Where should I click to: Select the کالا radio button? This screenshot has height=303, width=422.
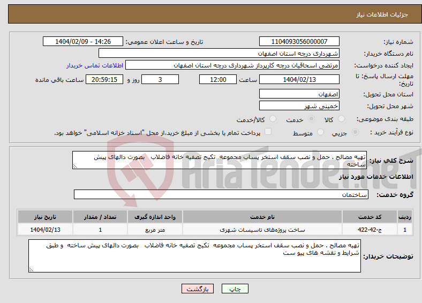coord(341,119)
